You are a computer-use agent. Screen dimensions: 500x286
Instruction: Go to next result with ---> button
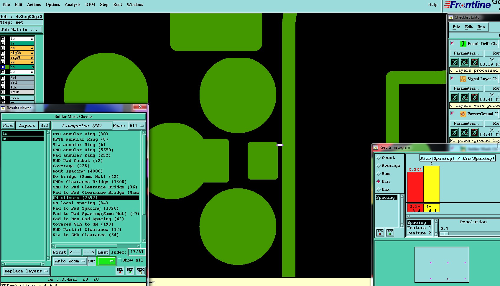tap(89, 252)
